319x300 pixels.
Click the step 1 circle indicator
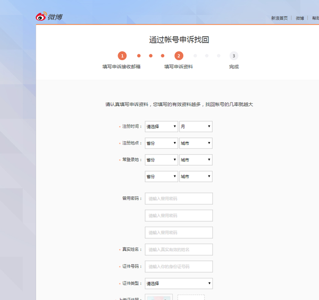pyautogui.click(x=122, y=56)
